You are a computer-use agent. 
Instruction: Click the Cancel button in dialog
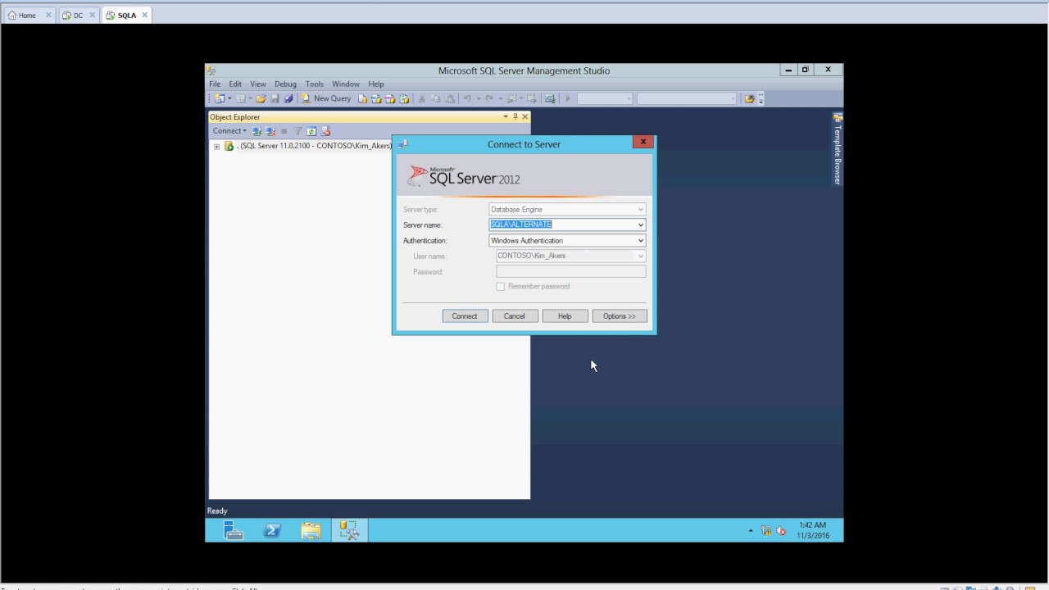515,315
